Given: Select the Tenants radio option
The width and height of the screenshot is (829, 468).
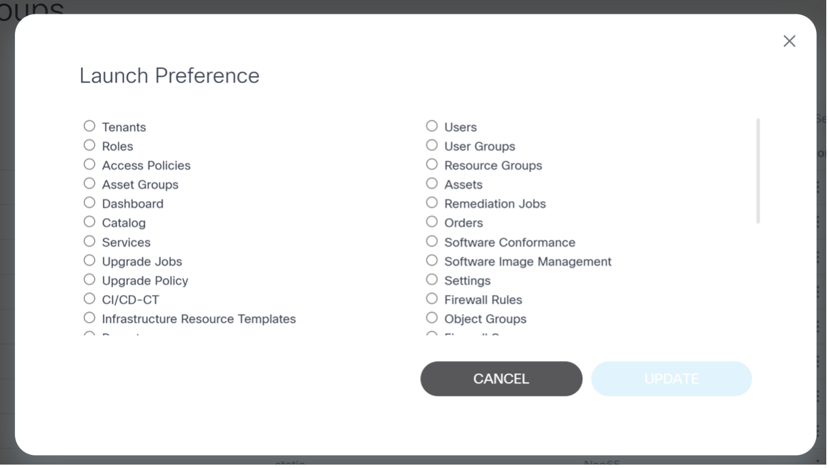Looking at the screenshot, I should (89, 126).
